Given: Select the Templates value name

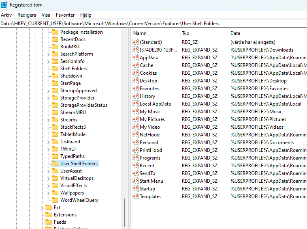Looking at the screenshot, I should pos(150,197).
